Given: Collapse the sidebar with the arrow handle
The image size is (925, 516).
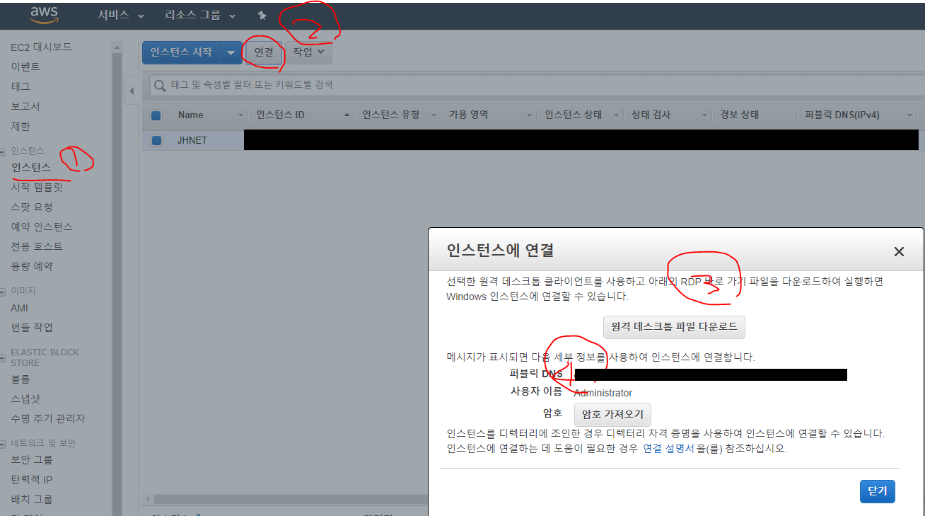Looking at the screenshot, I should click(x=131, y=91).
